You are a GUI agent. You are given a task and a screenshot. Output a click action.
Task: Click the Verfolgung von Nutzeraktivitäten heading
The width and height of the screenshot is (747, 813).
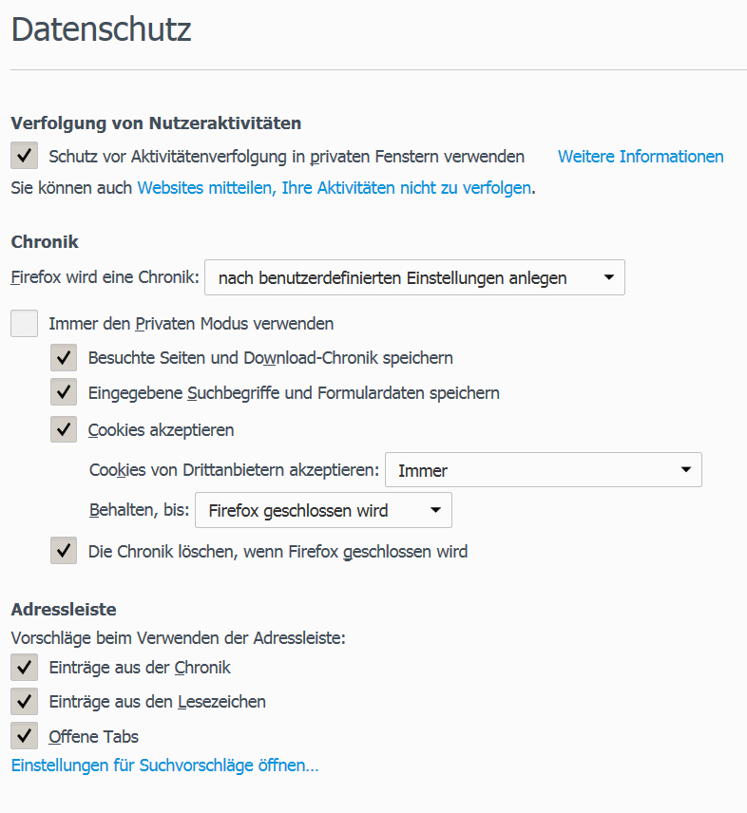click(156, 123)
